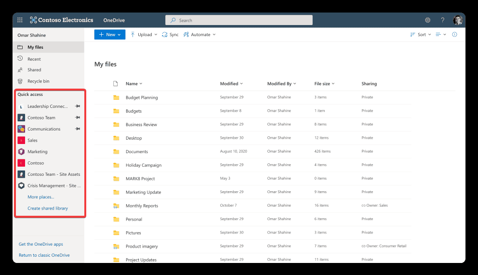This screenshot has width=478, height=275.
Task: Click the Crisis Management site icon
Action: click(21, 185)
